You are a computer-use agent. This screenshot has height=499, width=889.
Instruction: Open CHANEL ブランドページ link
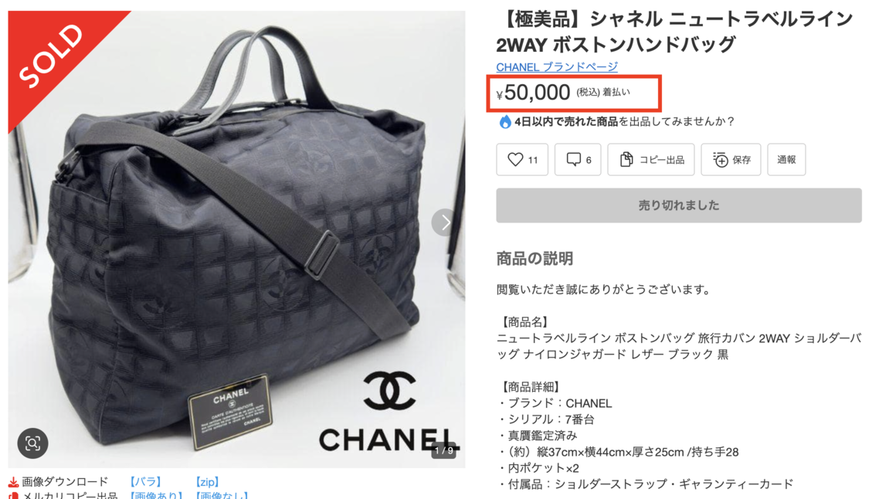[x=557, y=67]
